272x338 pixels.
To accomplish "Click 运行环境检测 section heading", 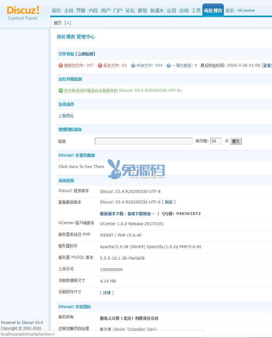I will click(70, 79).
